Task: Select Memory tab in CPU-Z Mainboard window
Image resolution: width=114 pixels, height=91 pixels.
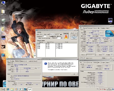Action: coord(22,61)
